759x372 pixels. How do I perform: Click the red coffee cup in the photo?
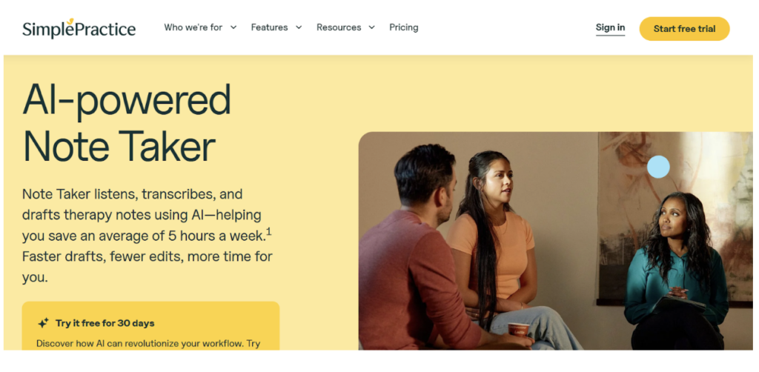coord(518,331)
